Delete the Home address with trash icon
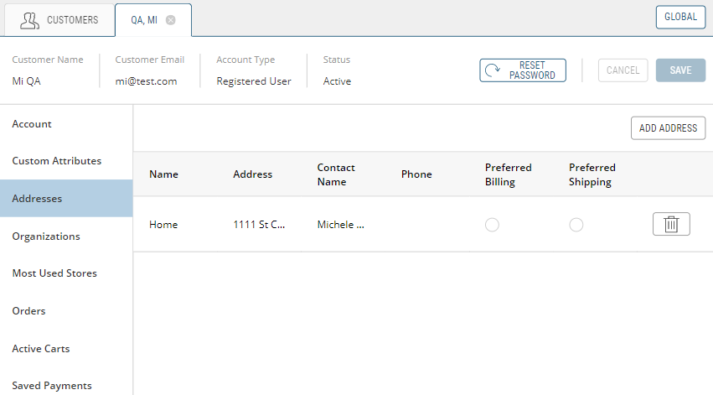Screen dimensions: 713x395 [x=670, y=224]
